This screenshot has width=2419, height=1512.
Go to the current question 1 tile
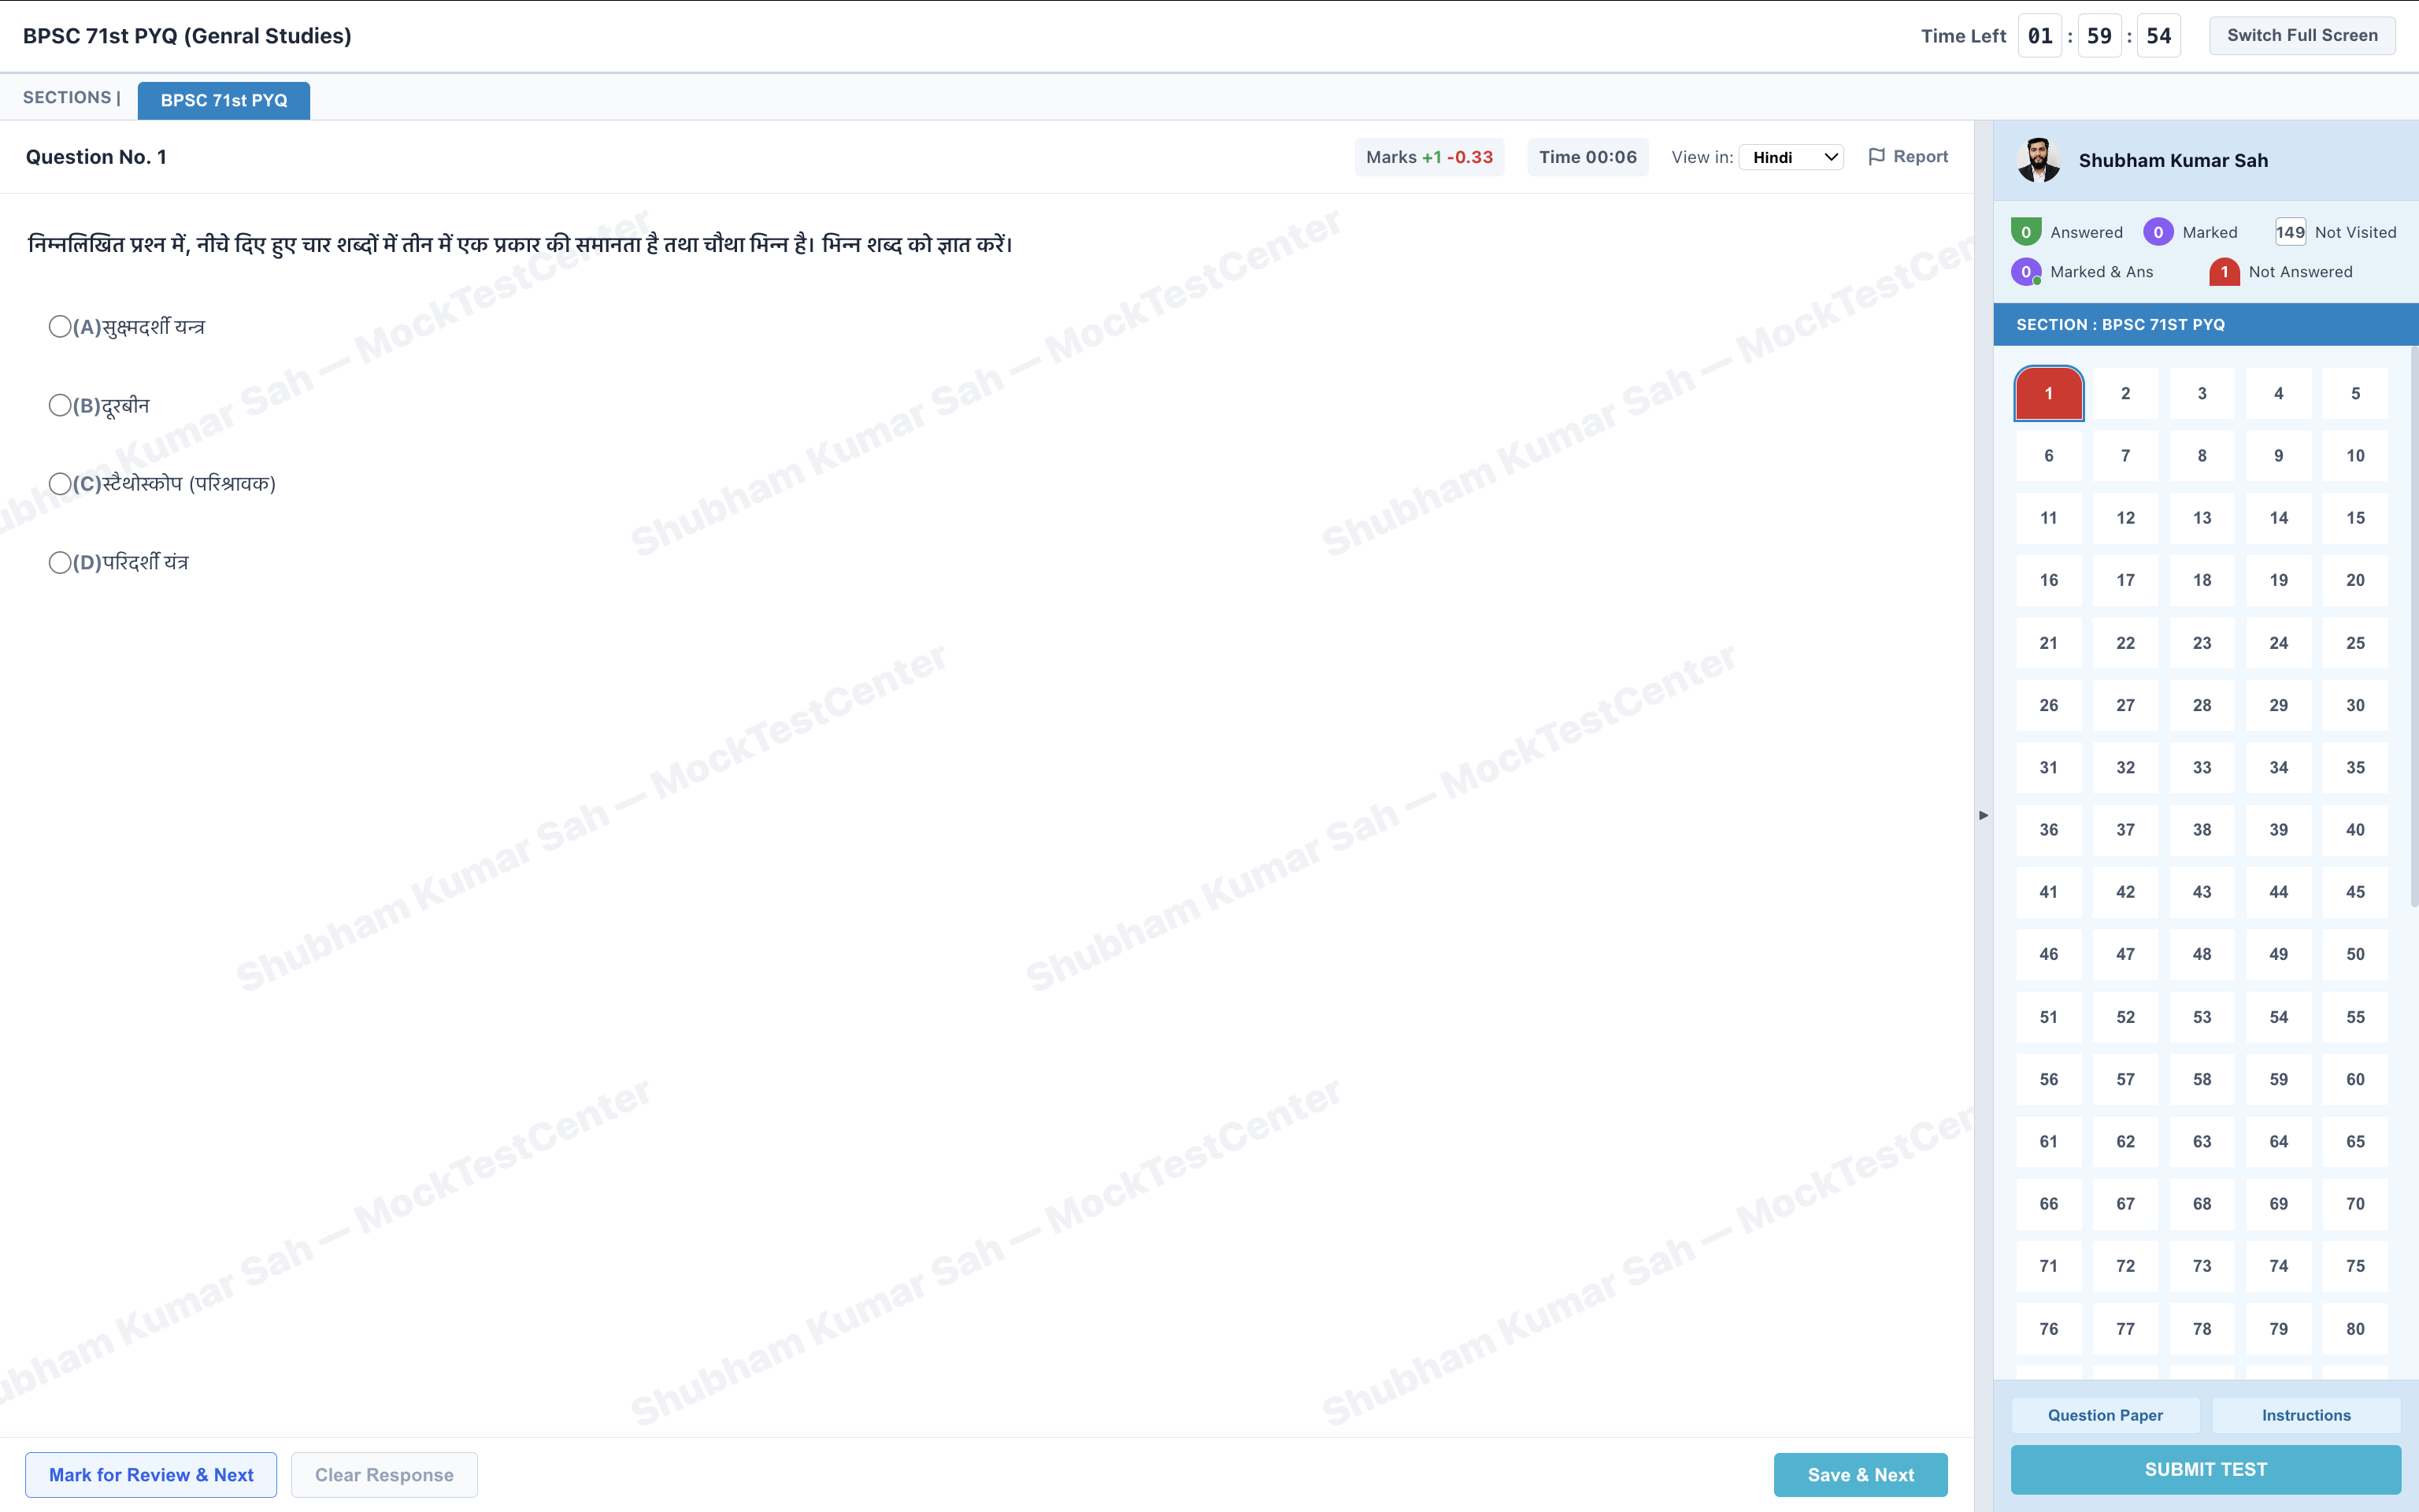2048,393
